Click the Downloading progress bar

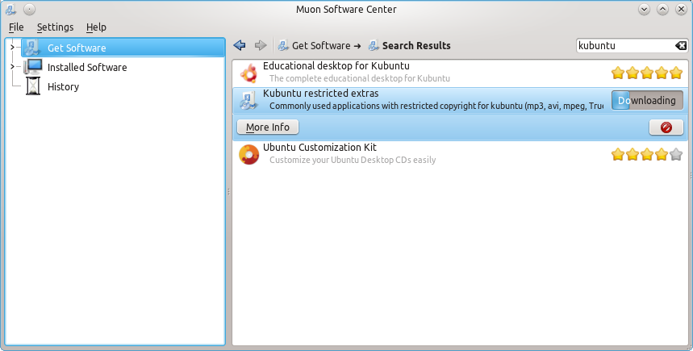coord(647,100)
